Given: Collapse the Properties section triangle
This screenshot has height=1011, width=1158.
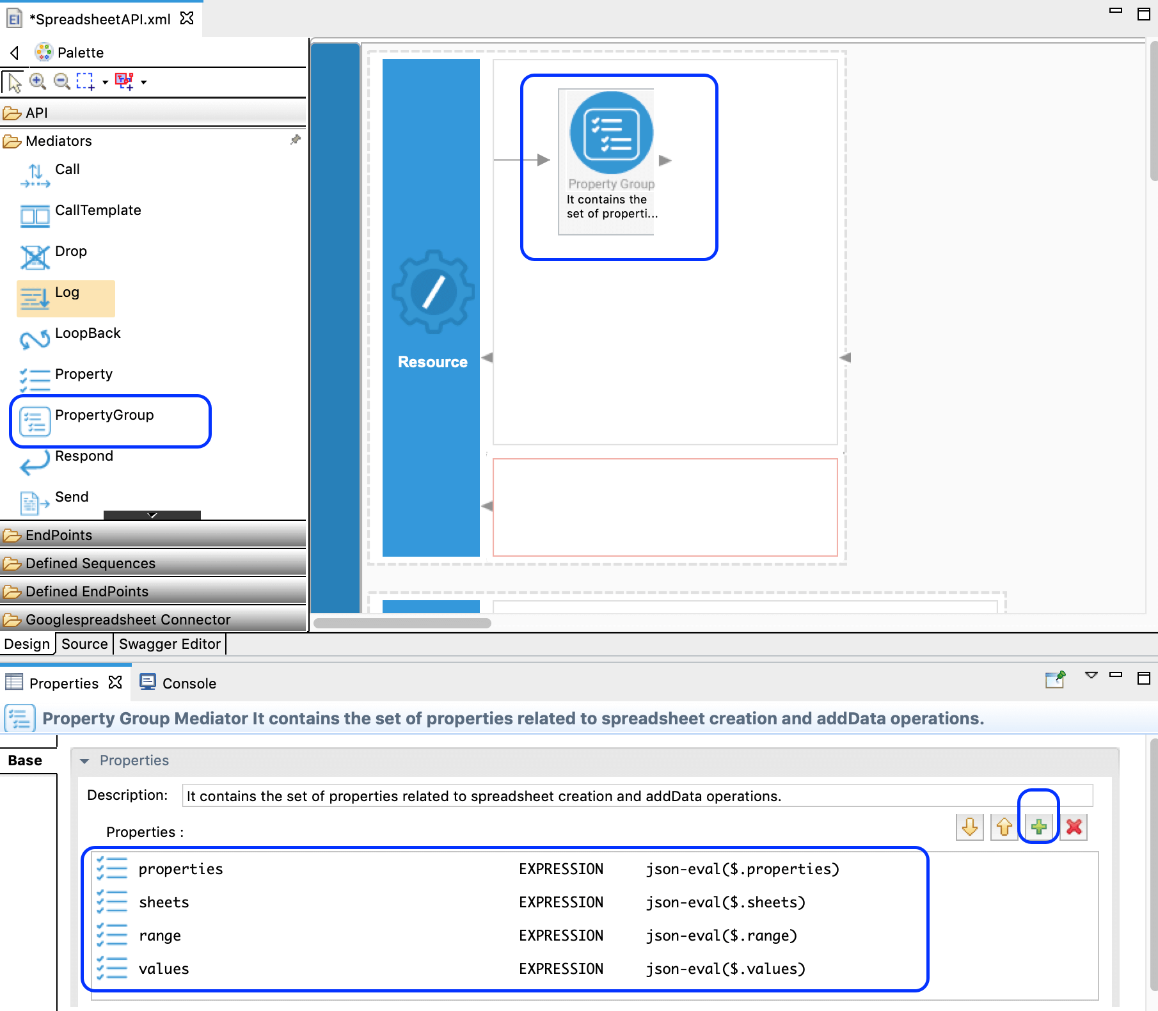Looking at the screenshot, I should point(84,761).
